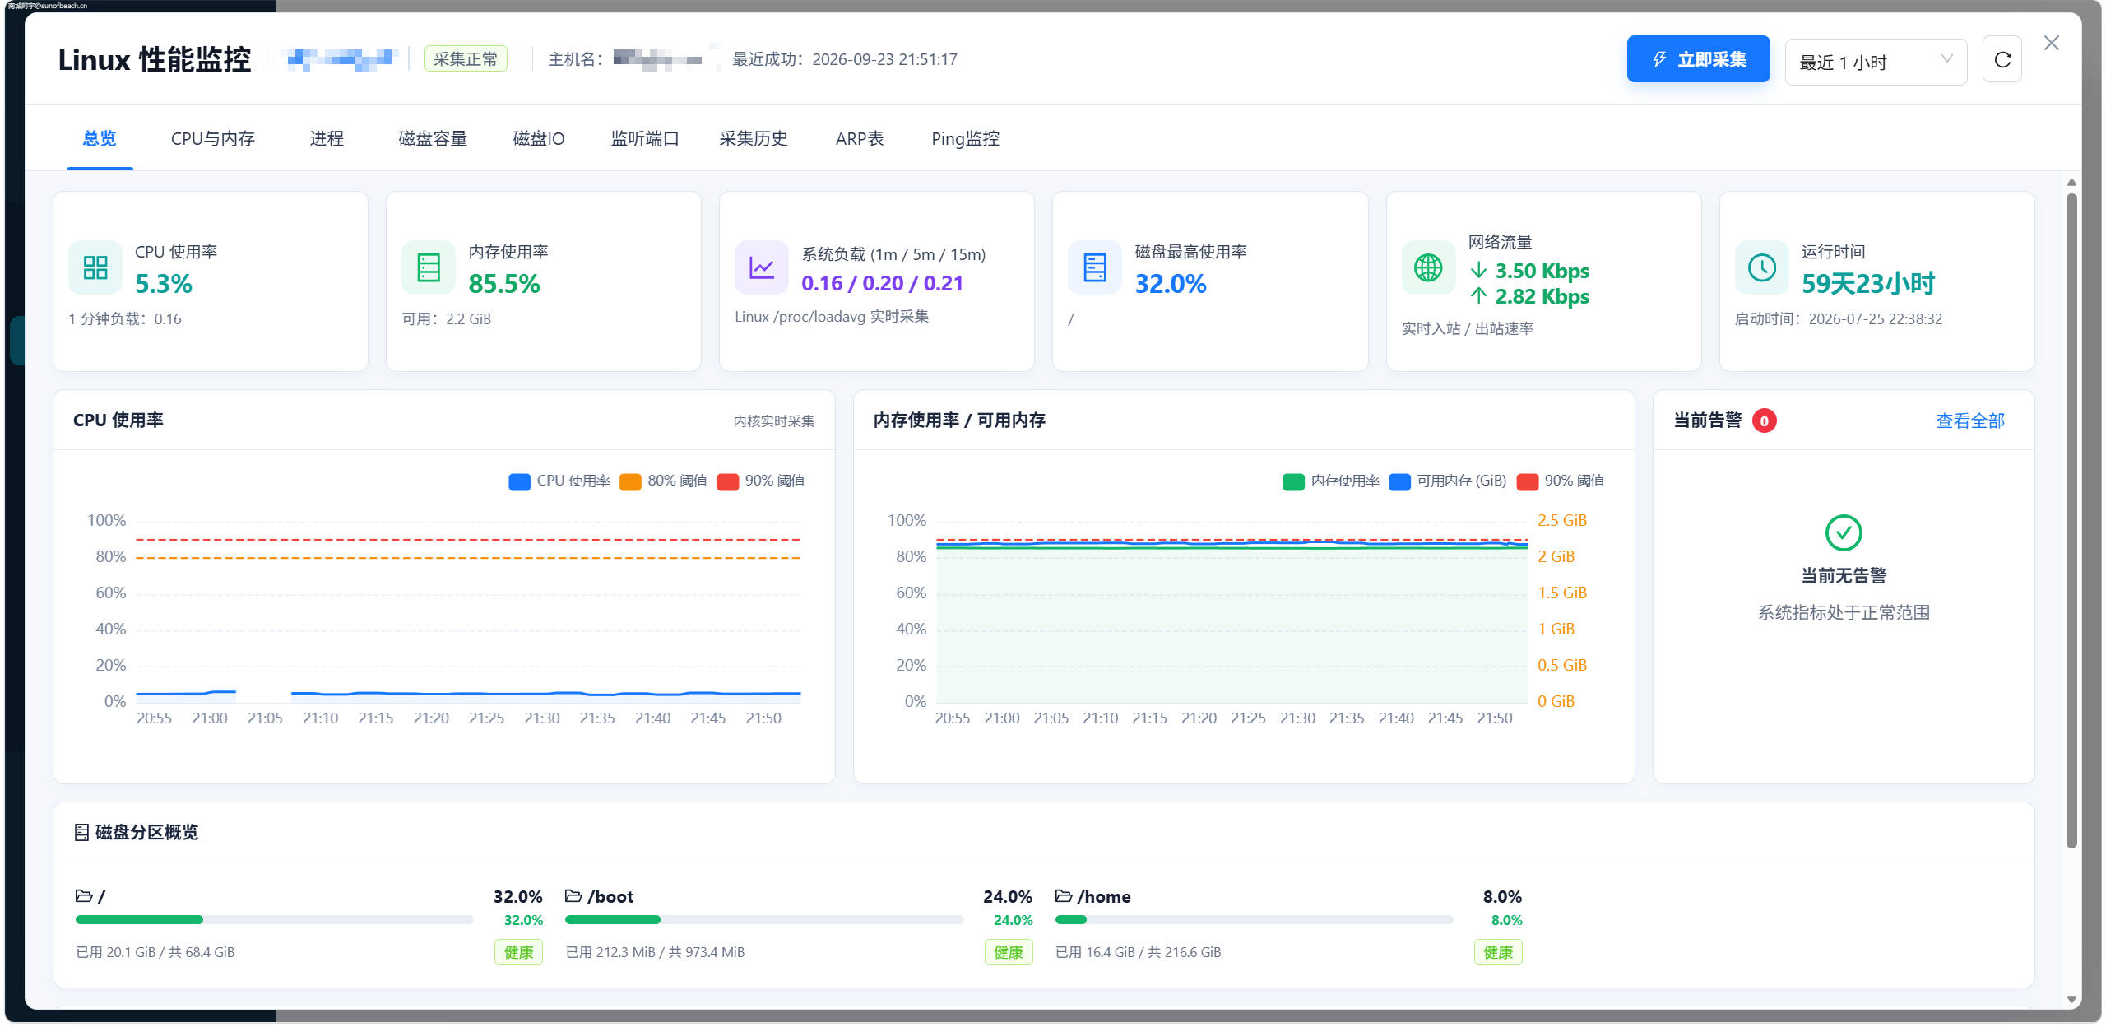Click the system load chart icon
This screenshot has height=1027, width=2106.
(762, 267)
